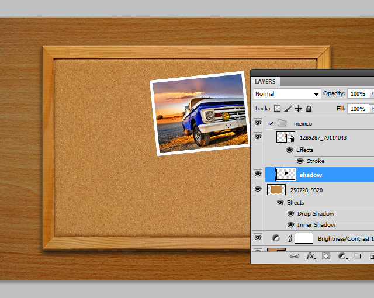Toggle visibility of 250728_9320 Effects

click(280, 202)
